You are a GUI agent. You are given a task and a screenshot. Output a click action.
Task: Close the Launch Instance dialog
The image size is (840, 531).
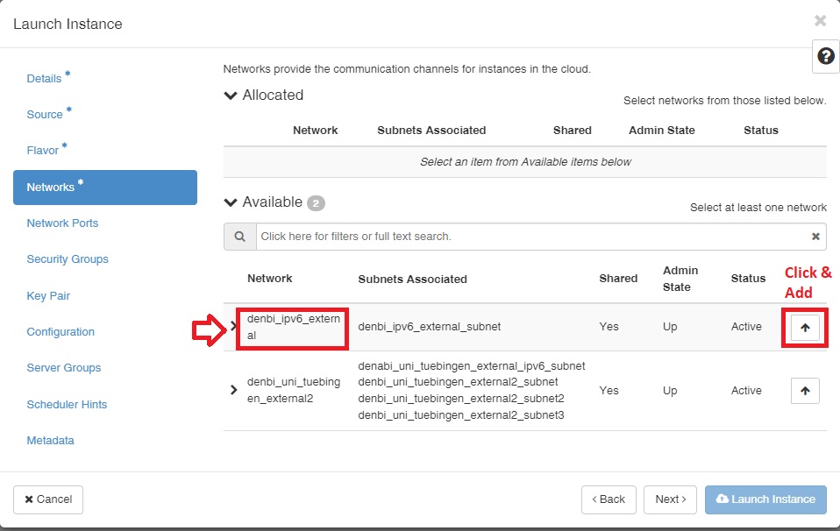pyautogui.click(x=820, y=21)
